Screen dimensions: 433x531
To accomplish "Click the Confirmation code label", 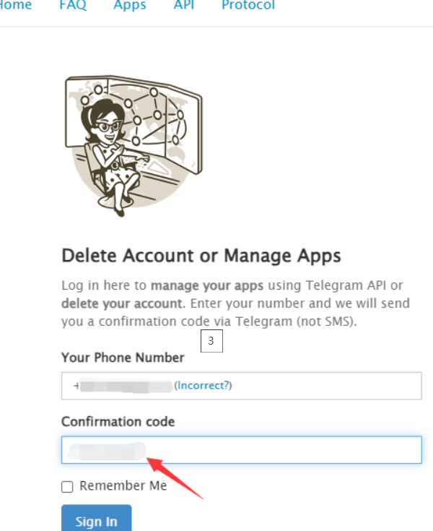I will [118, 421].
